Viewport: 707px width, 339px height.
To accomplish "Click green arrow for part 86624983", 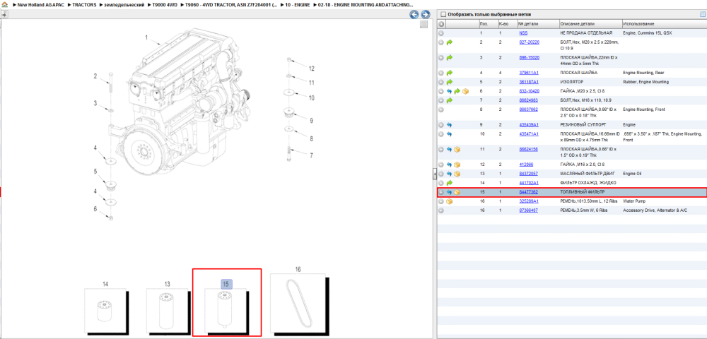I will (x=450, y=100).
